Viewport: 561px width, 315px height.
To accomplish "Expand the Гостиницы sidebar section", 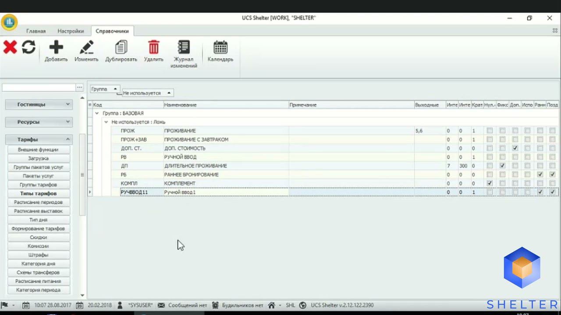I will (39, 104).
